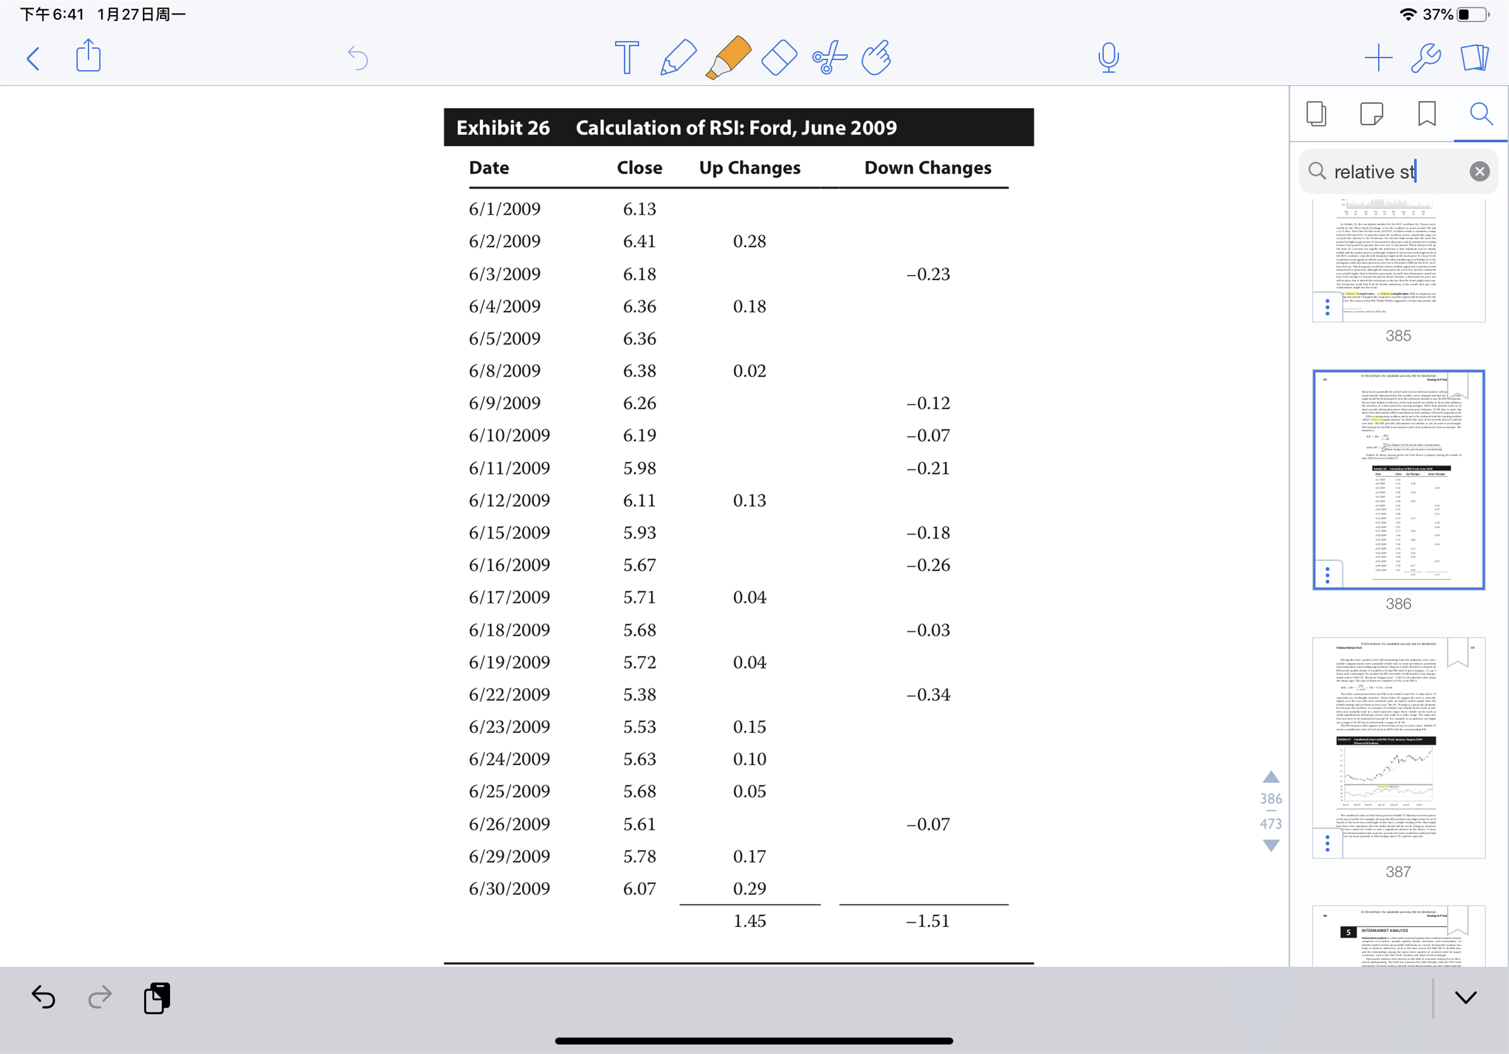
Task: Tap the top toolbar undo arrow
Action: (x=358, y=58)
